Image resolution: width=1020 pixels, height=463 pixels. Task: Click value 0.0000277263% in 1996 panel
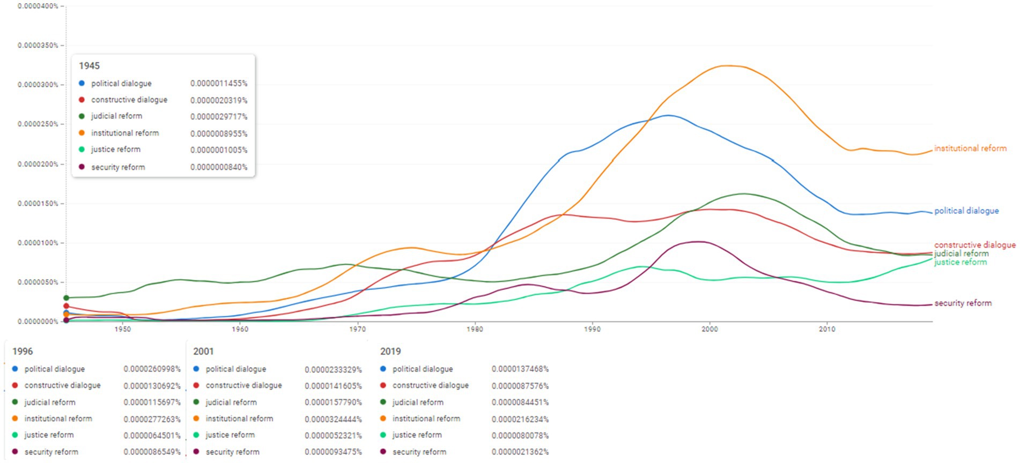(152, 419)
